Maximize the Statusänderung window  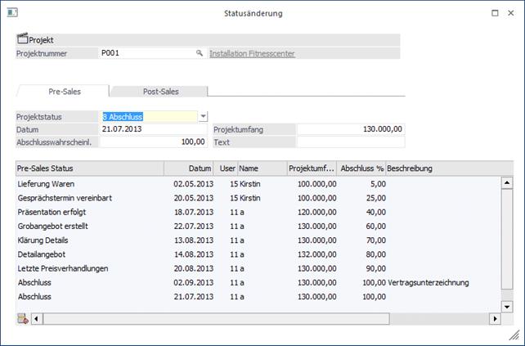tap(495, 13)
